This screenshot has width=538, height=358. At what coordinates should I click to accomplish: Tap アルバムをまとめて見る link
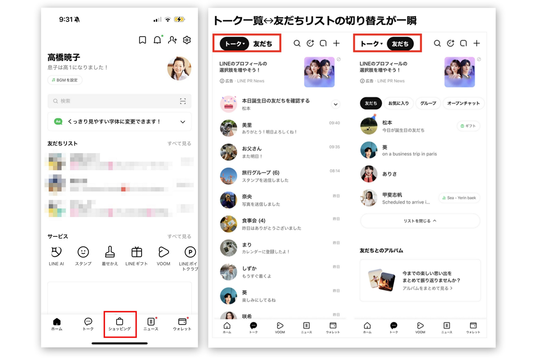[427, 289]
